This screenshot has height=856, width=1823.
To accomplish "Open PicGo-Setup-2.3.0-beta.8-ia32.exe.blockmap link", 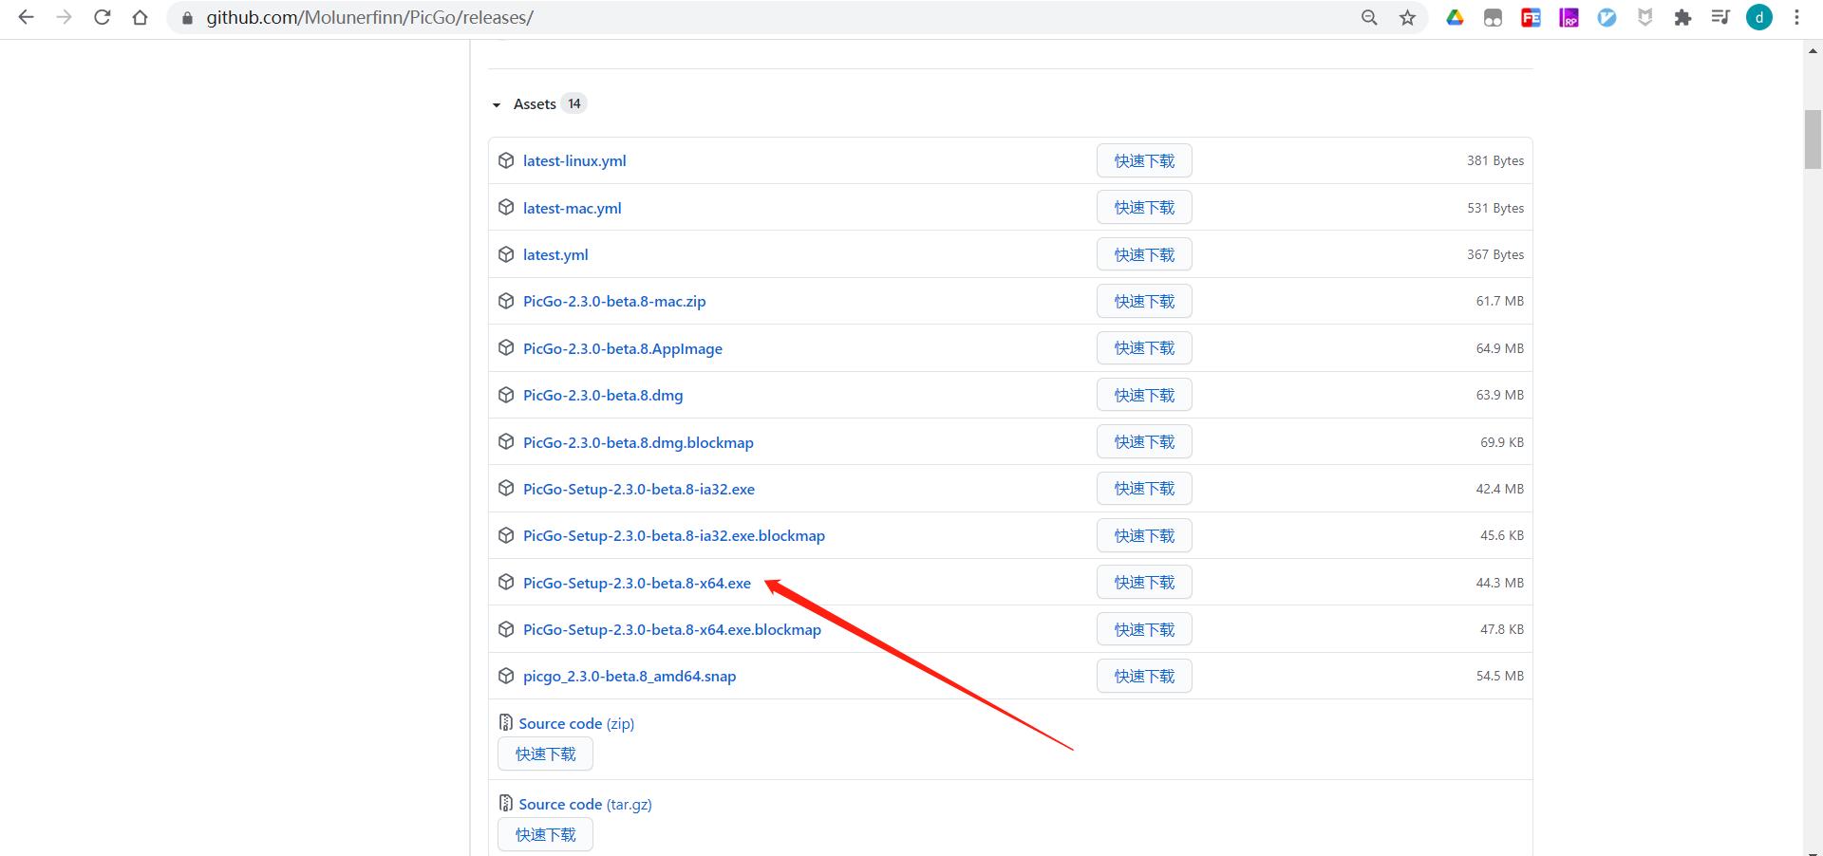I will coord(674,535).
